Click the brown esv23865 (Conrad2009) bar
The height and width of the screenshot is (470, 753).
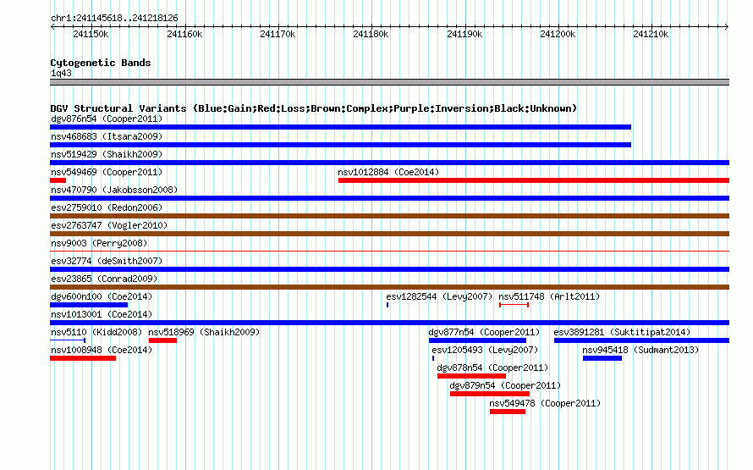coord(389,287)
